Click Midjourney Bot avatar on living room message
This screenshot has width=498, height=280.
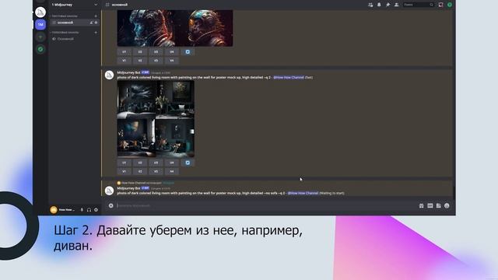click(109, 75)
